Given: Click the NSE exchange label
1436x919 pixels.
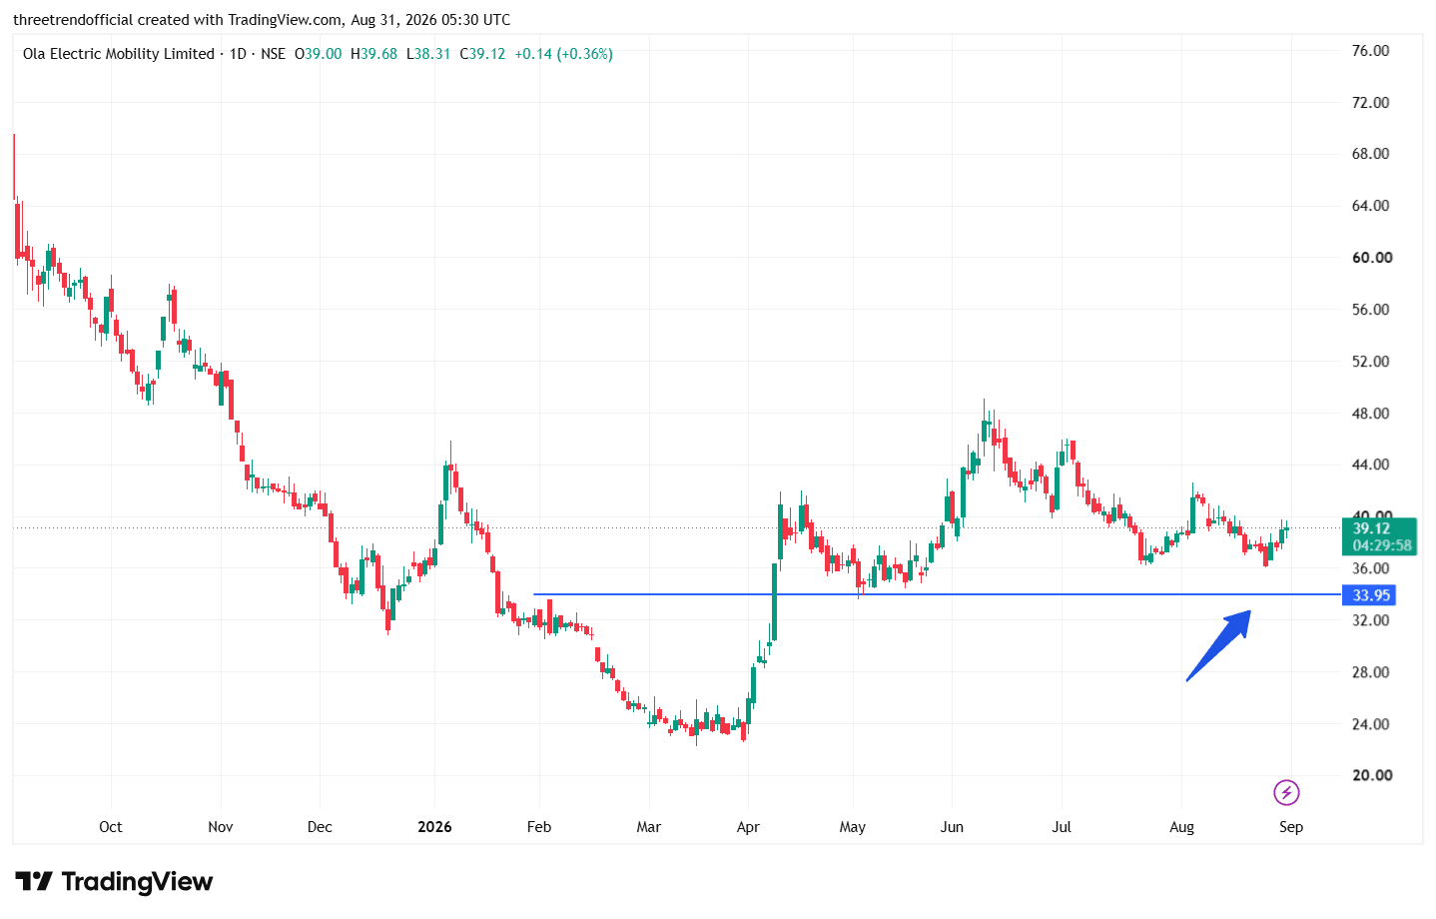Looking at the screenshot, I should point(273,54).
